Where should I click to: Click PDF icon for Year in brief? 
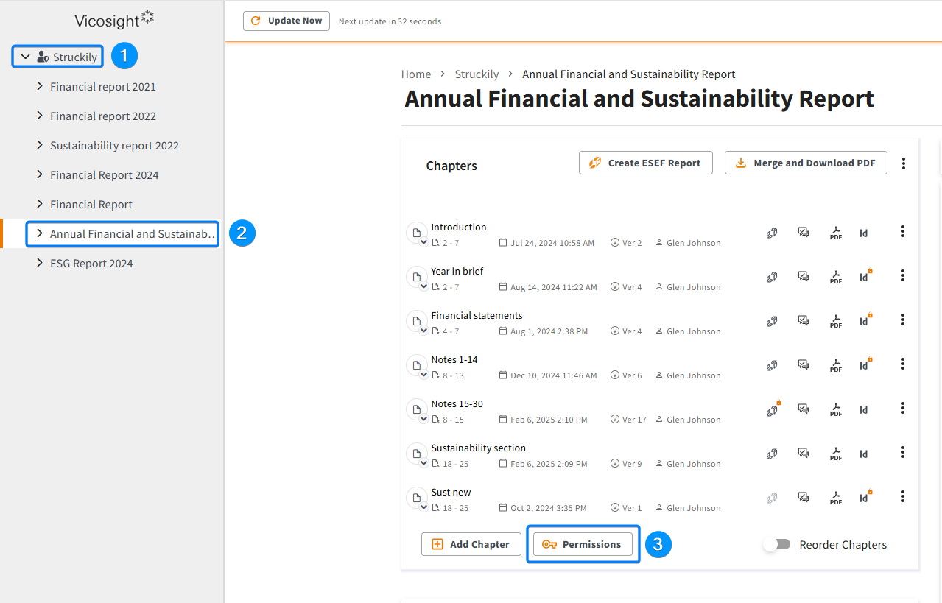[836, 278]
